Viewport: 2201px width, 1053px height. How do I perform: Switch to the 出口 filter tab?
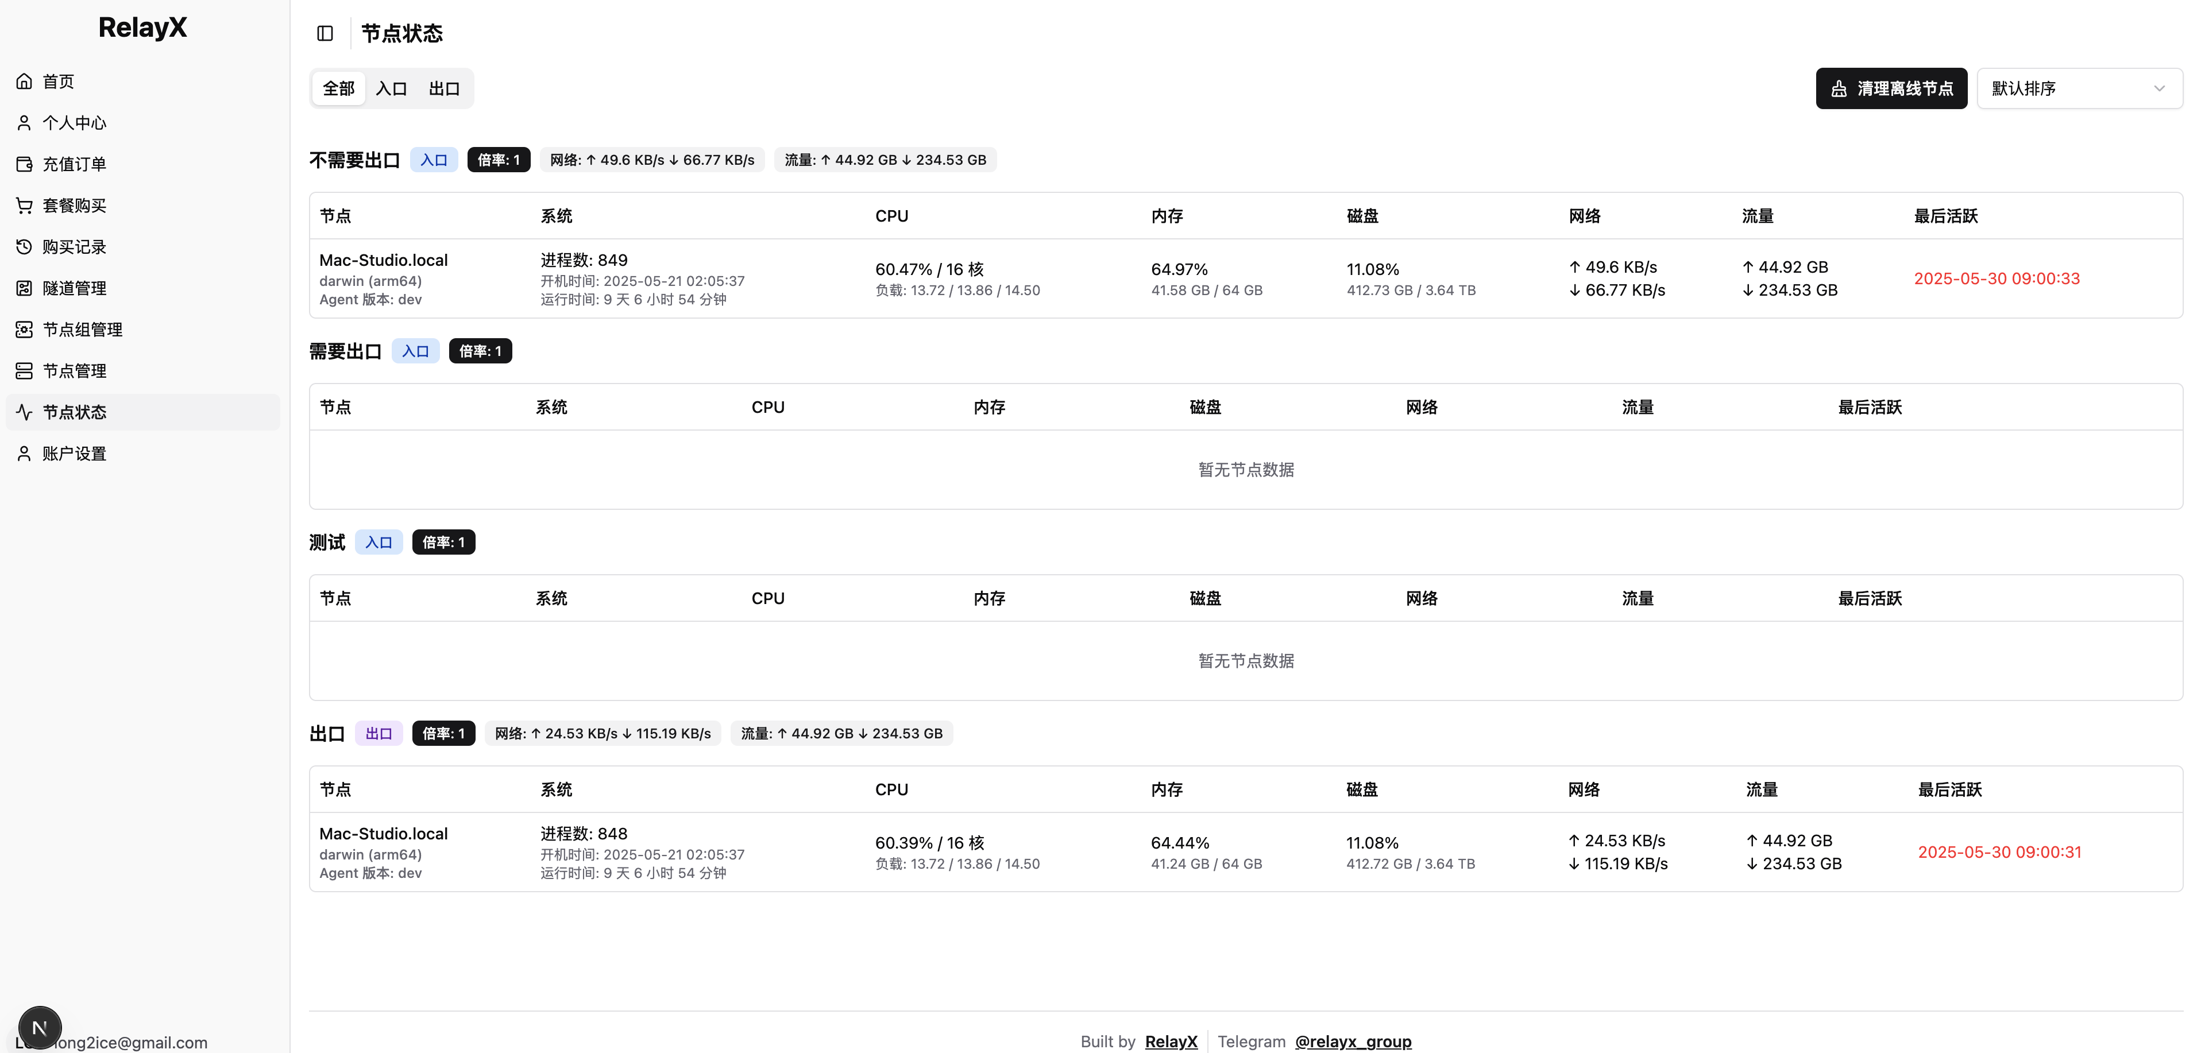pos(445,89)
